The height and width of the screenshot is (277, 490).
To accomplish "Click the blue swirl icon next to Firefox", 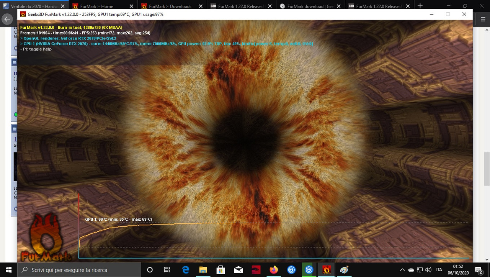I will [x=291, y=270].
